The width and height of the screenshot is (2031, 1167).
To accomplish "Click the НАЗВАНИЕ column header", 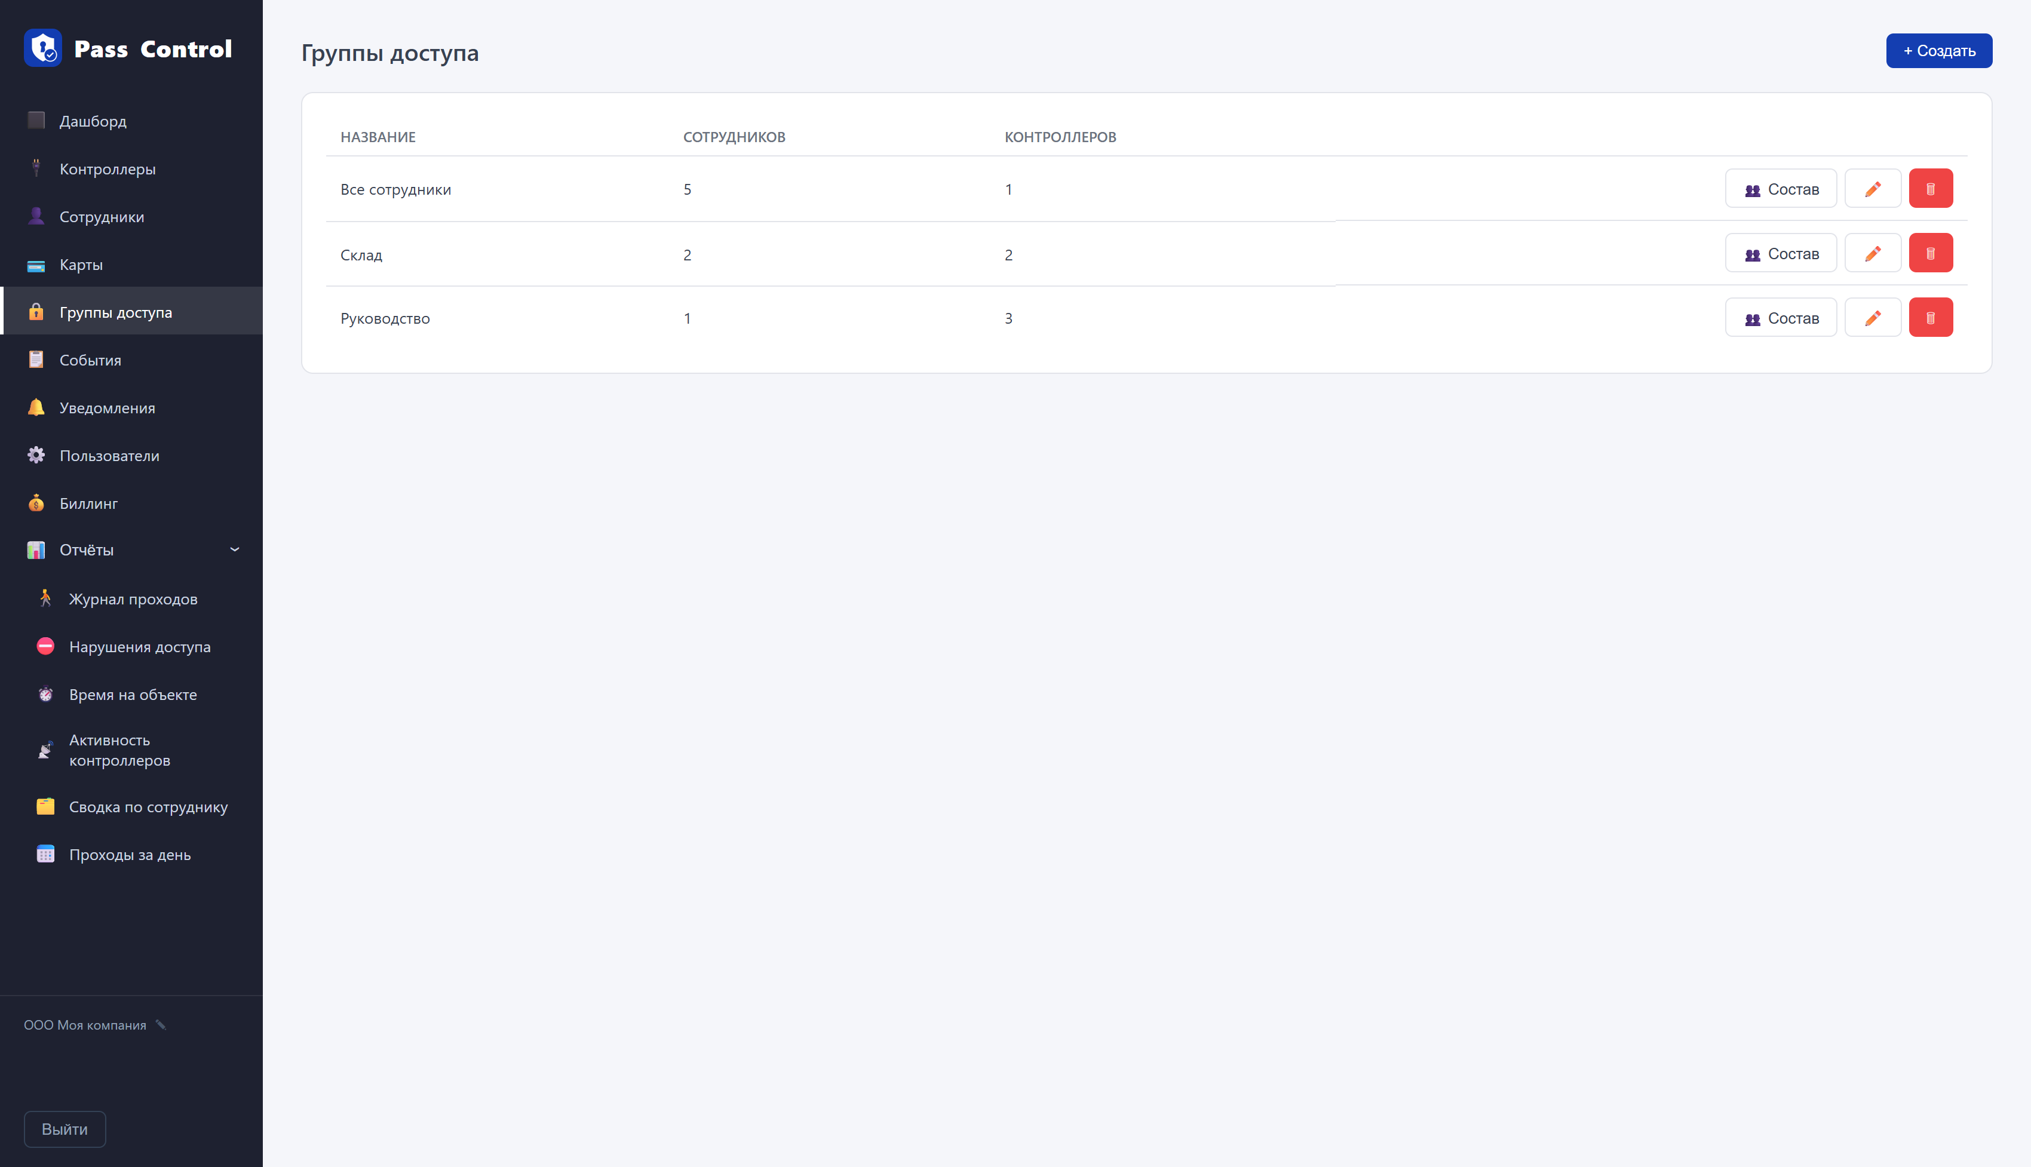I will 378,137.
